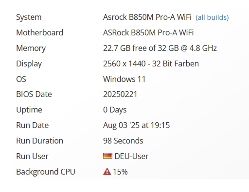Open the all builds link

click(x=212, y=17)
